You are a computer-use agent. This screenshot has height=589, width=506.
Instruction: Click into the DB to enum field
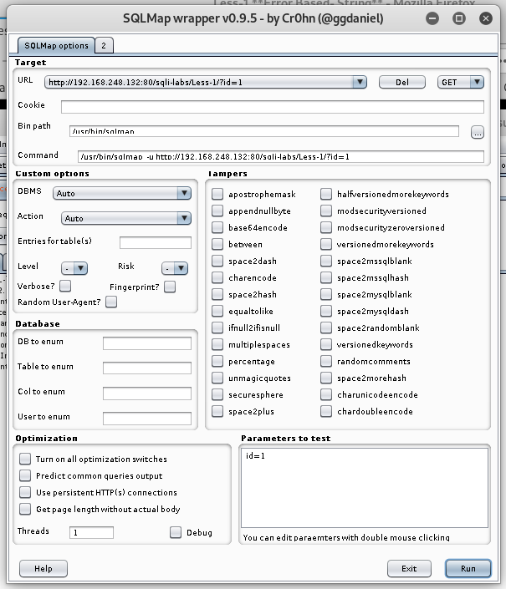(147, 343)
